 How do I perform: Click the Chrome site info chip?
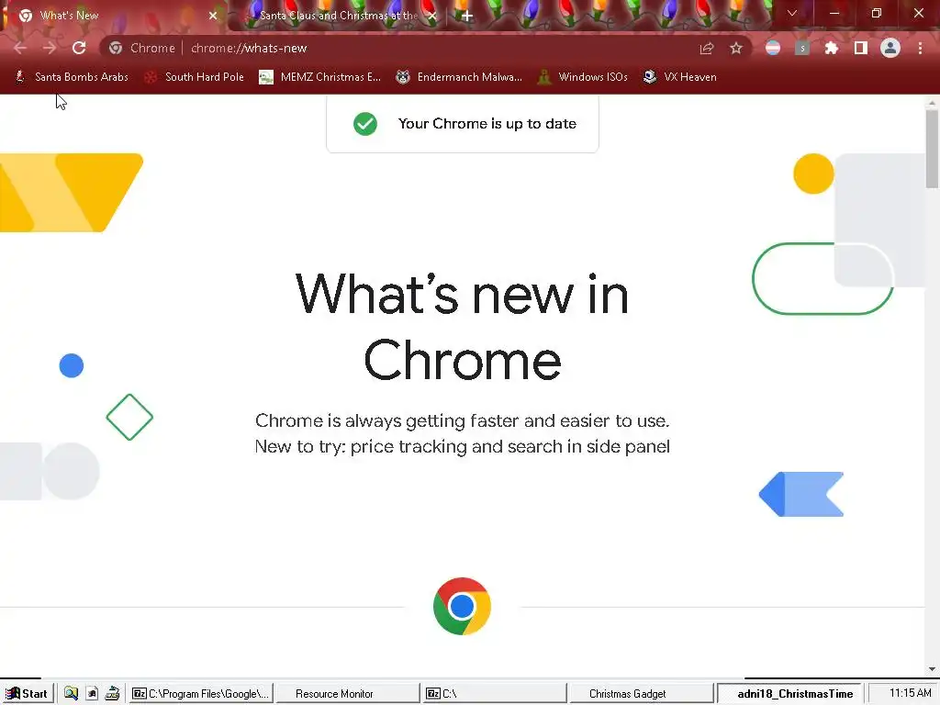click(142, 48)
